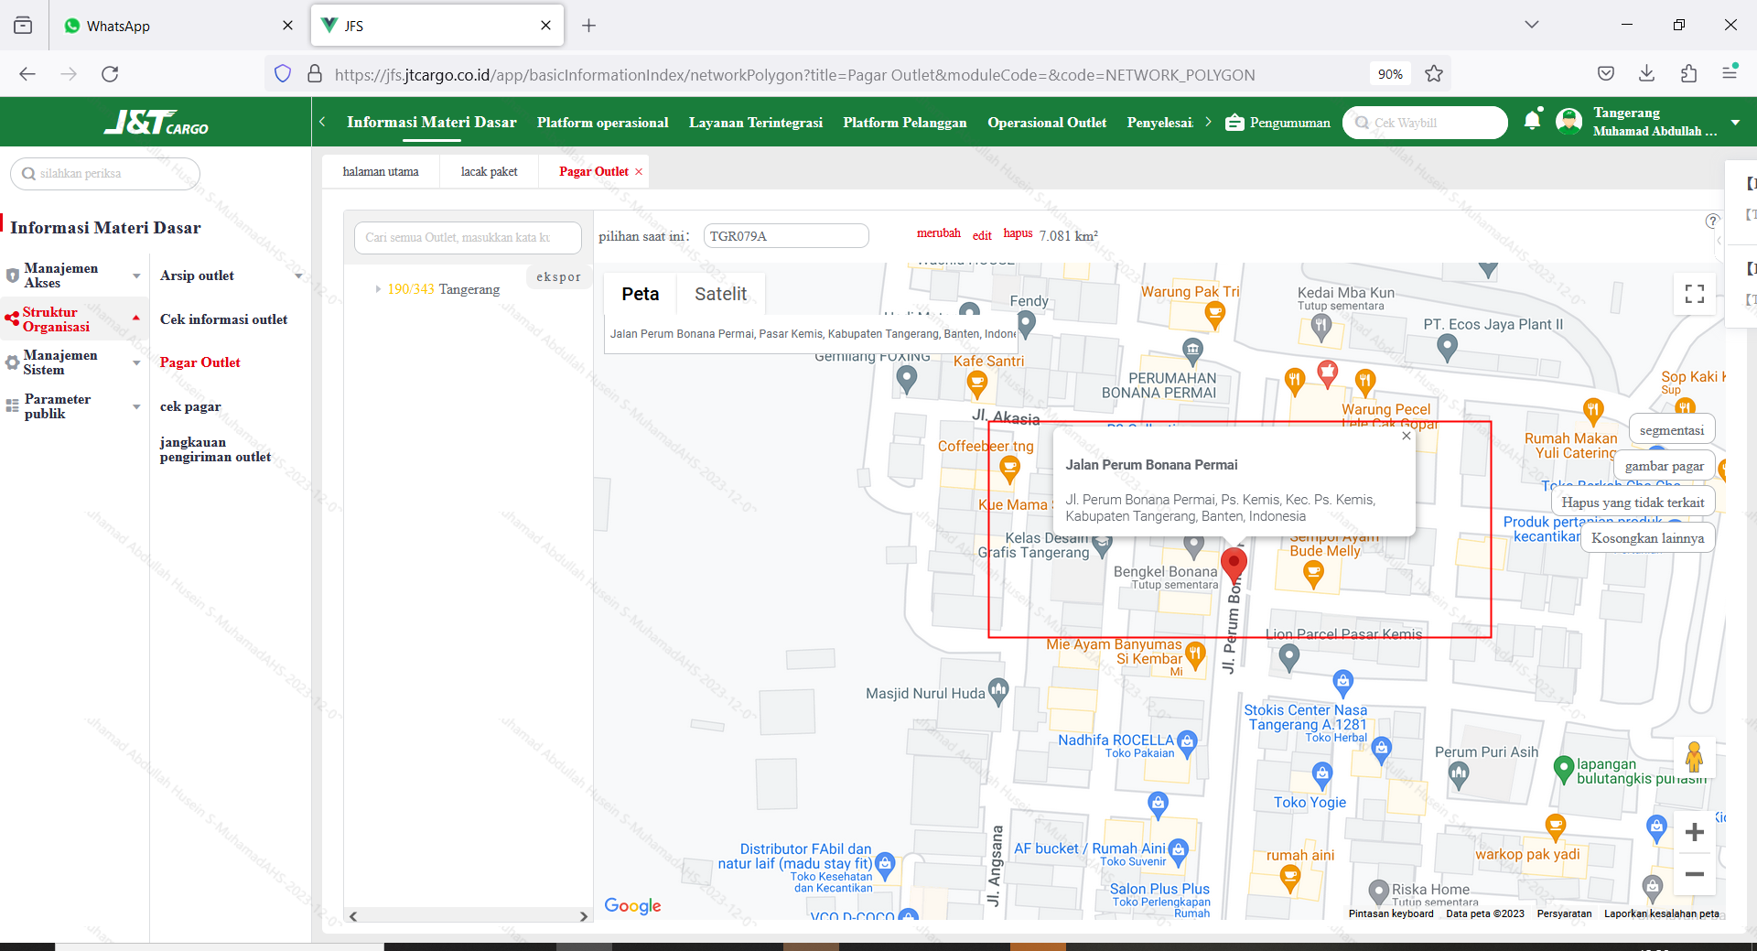Screen dimensions: 1757x951
Task: Open Save to Pocket icon
Action: coord(1606,74)
